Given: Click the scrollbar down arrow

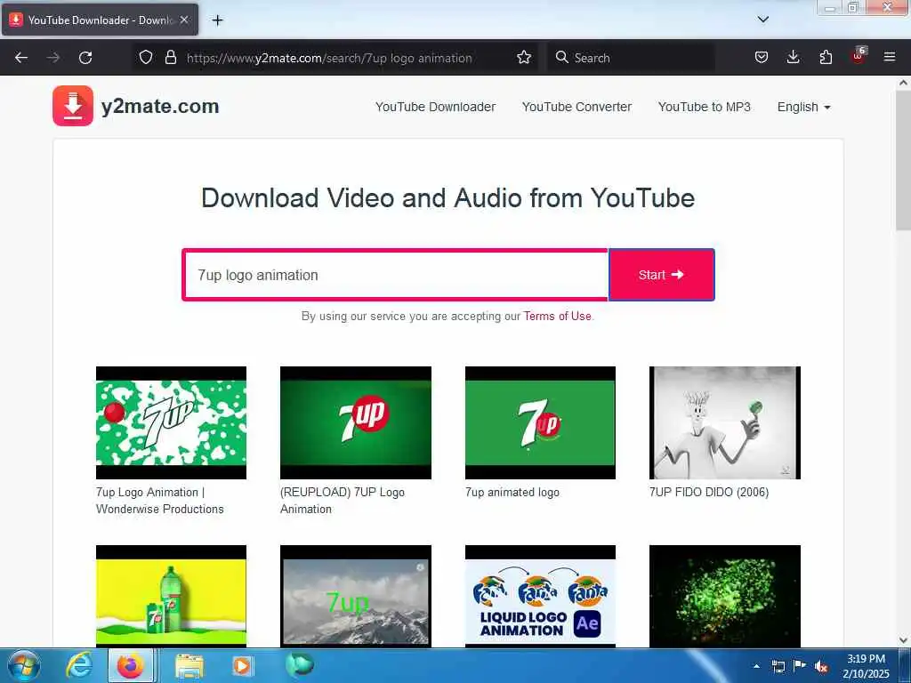Looking at the screenshot, I should [903, 640].
